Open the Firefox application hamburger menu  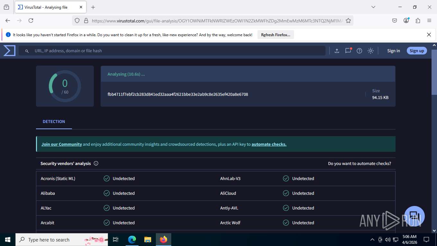(429, 20)
